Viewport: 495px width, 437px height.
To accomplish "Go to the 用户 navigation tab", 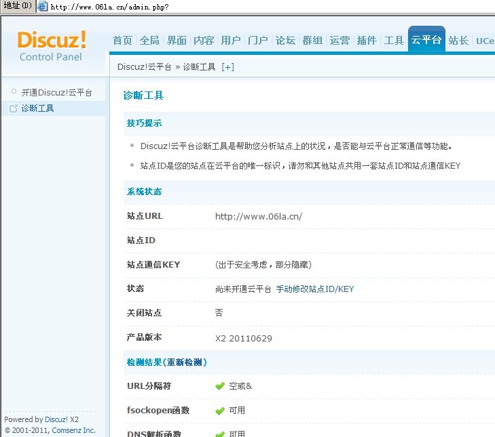I will 231,41.
